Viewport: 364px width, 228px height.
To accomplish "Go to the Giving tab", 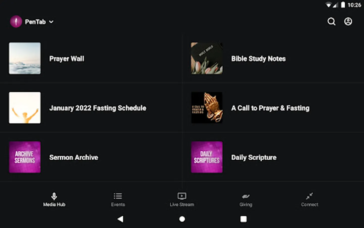I will [x=246, y=200].
